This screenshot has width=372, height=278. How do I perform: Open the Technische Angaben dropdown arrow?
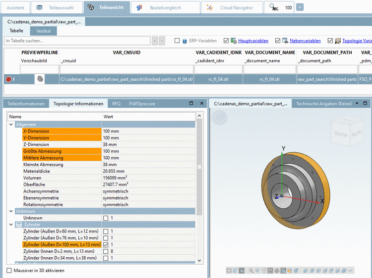(357, 104)
